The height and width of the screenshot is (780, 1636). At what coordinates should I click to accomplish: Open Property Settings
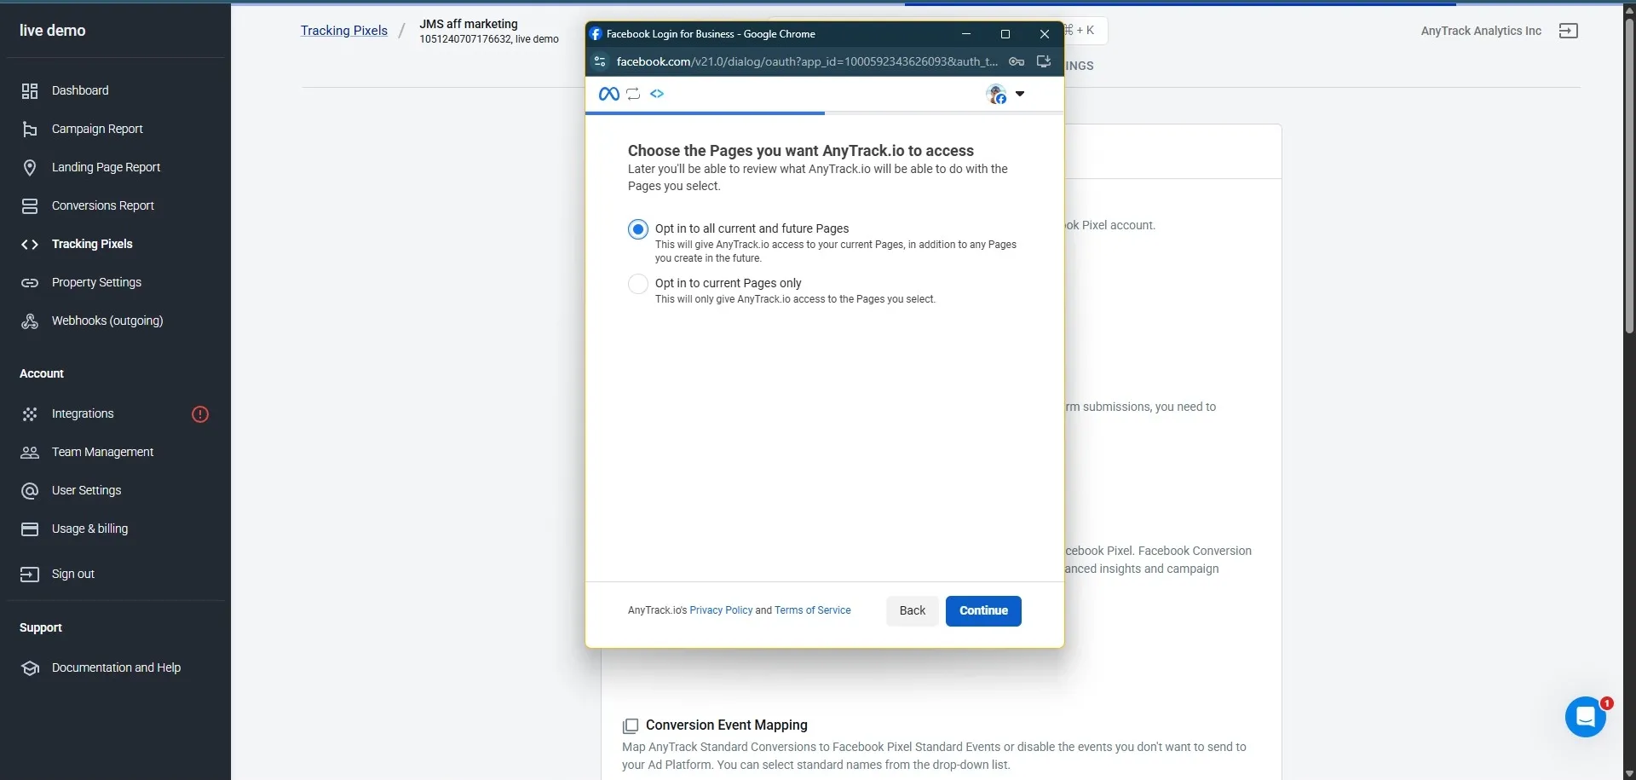click(96, 282)
